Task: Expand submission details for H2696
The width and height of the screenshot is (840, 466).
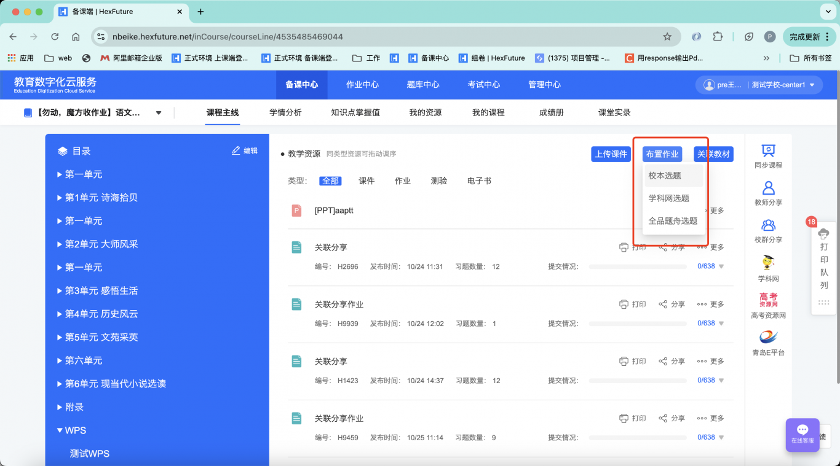Action: click(721, 267)
